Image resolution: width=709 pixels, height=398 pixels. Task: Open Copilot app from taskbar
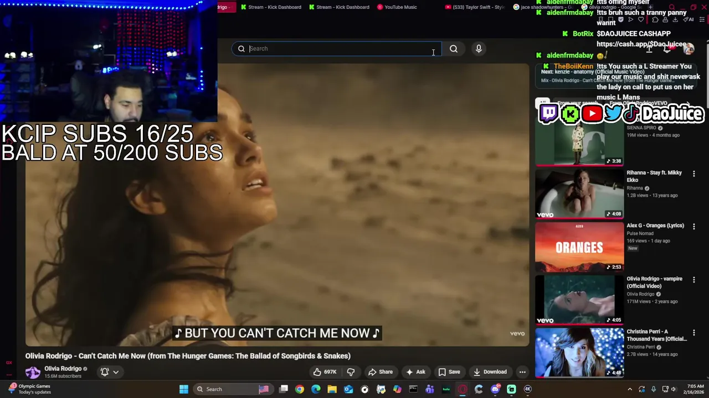click(397, 389)
